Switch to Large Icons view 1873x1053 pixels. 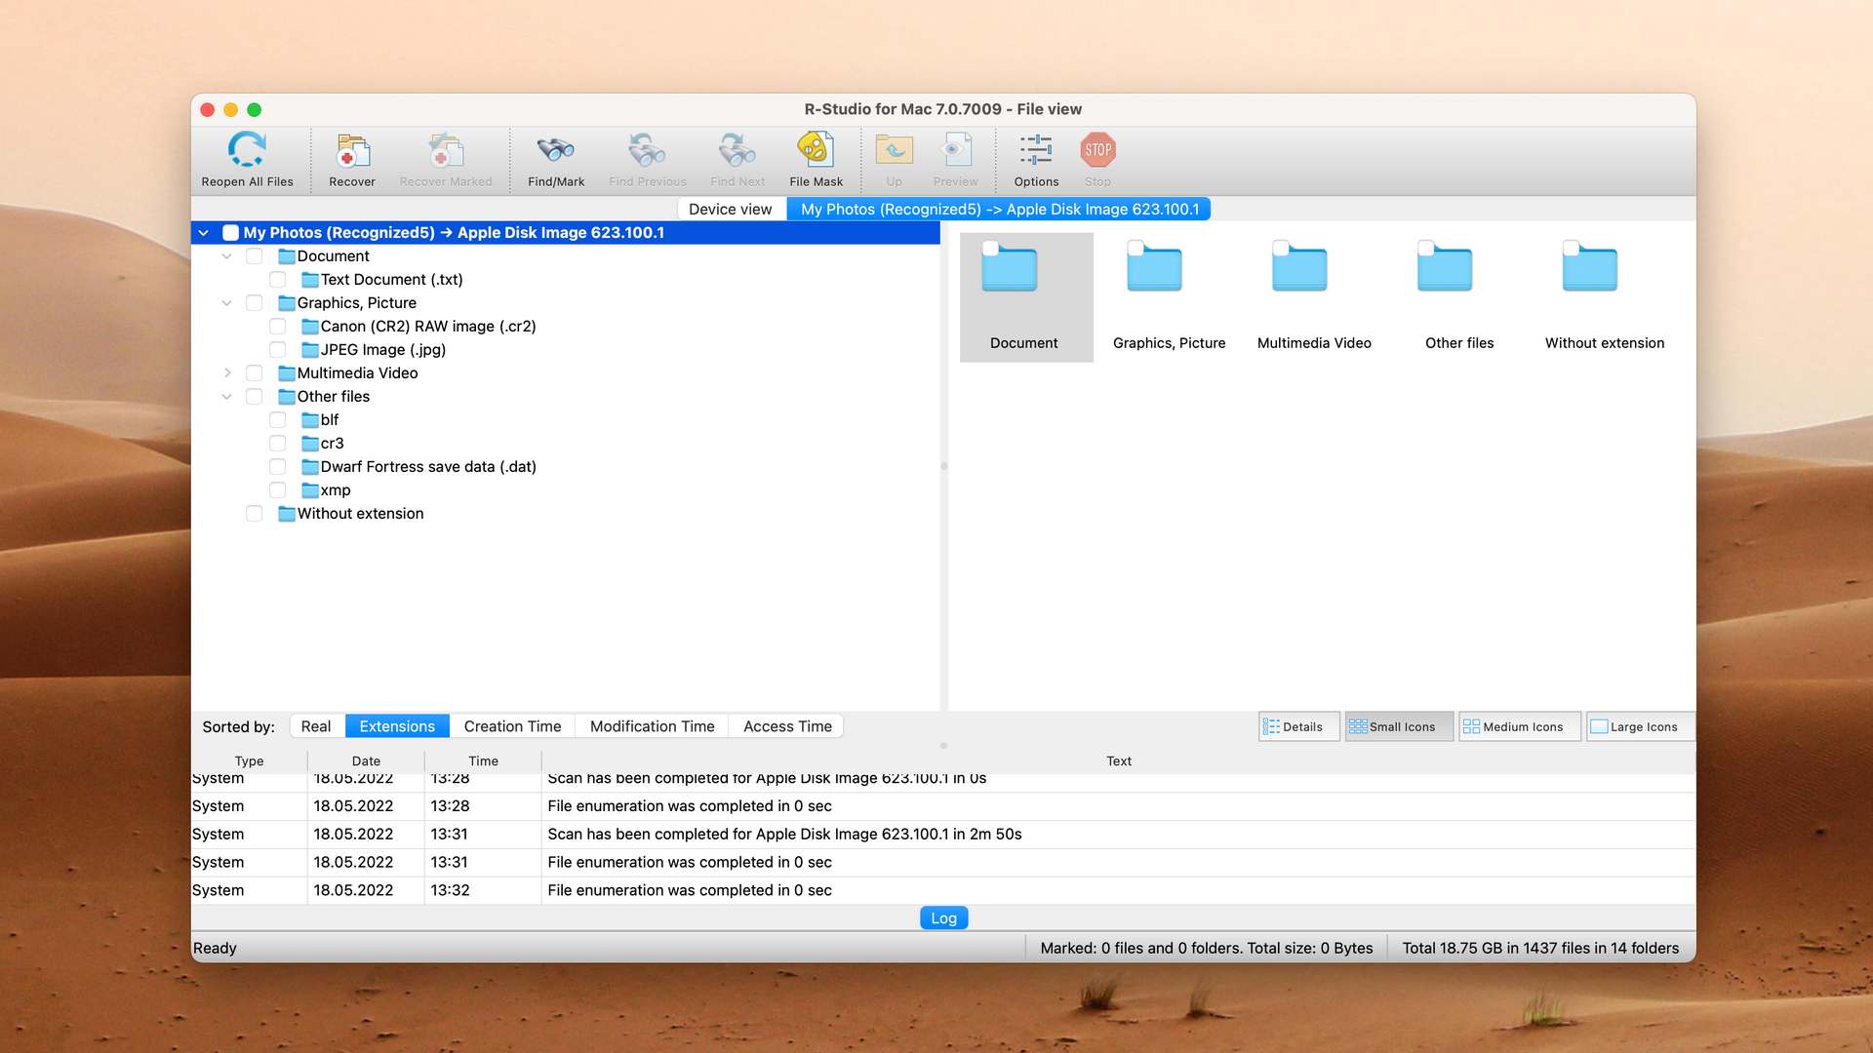1641,726
